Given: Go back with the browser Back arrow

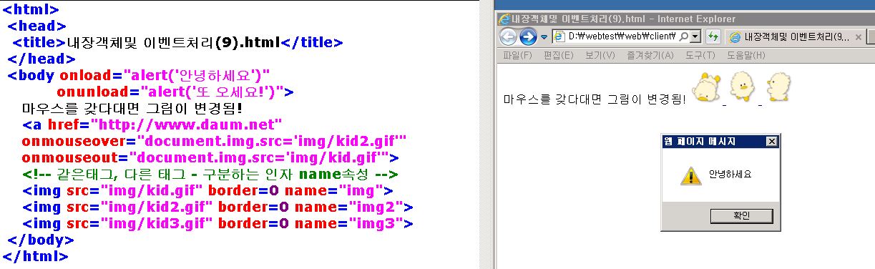Looking at the screenshot, I should 508,36.
